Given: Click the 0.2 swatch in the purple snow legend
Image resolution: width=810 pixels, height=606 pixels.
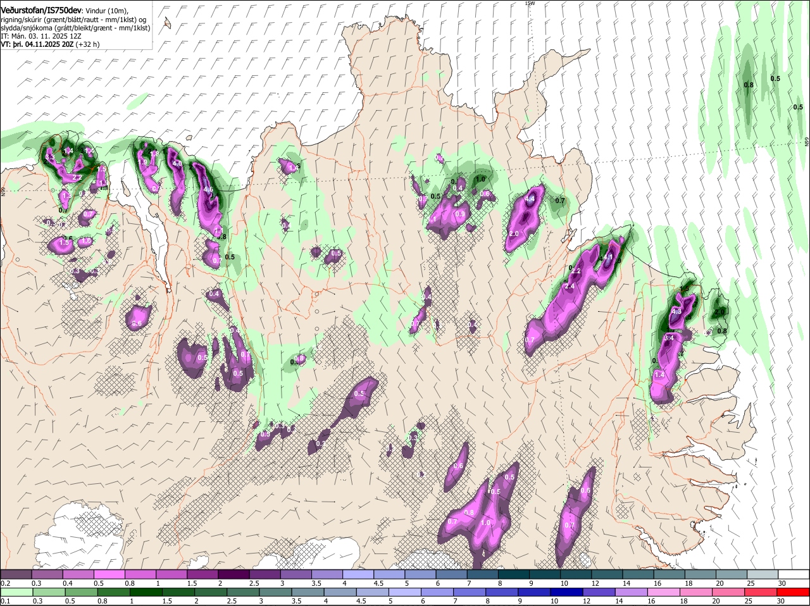Looking at the screenshot, I should (16, 574).
